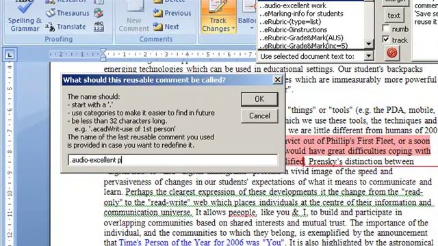Cancel the reusable comment dialog

(259, 115)
